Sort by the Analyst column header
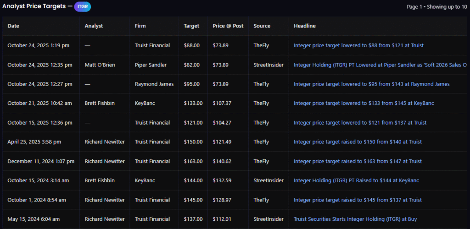The image size is (470, 229). (94, 26)
